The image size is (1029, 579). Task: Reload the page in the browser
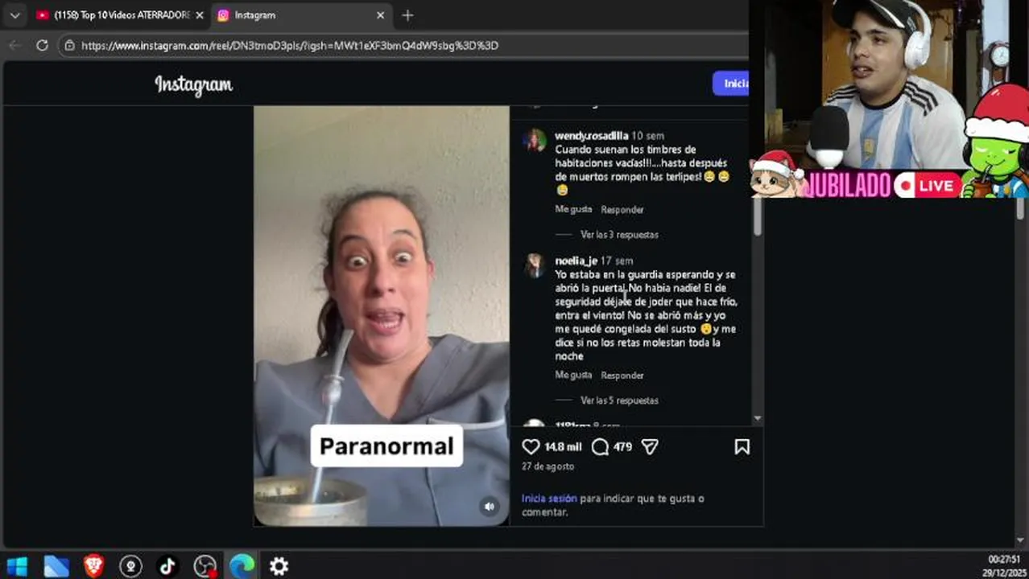[x=42, y=46]
